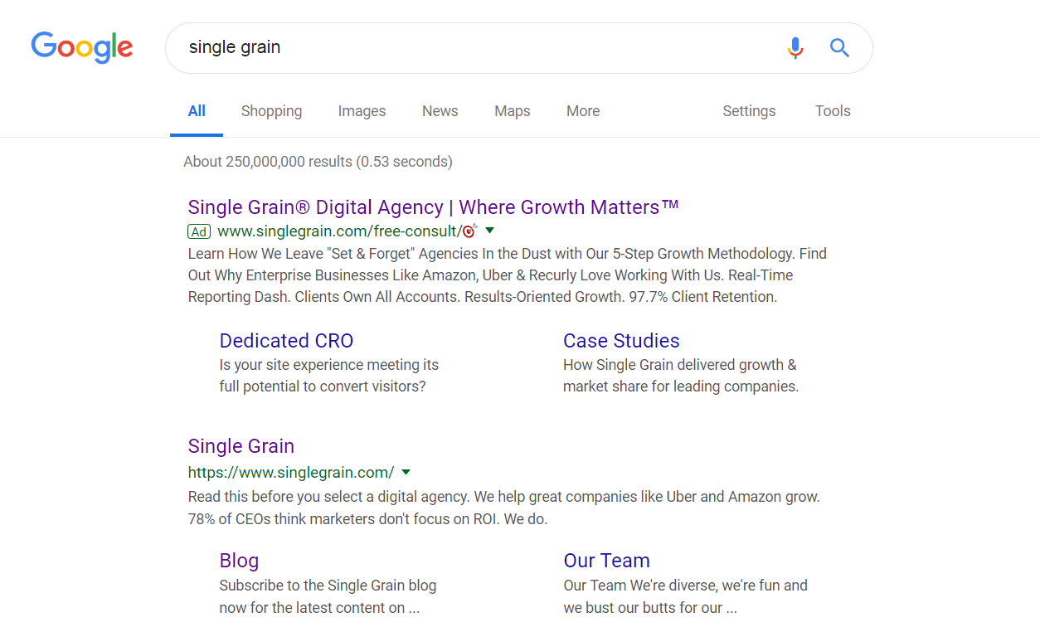Open the organic Single Grain result title

[241, 446]
